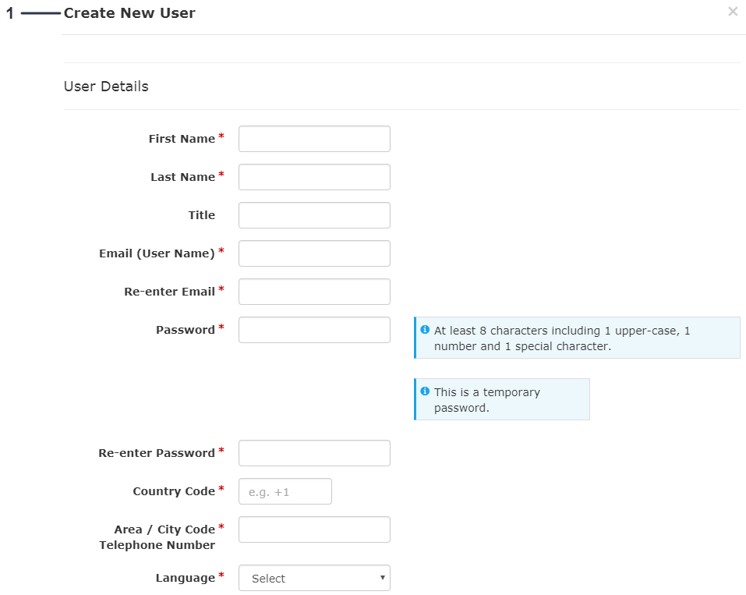Focus the Area / City Code telephone field
Screen dimensions: 746x595
coord(314,529)
